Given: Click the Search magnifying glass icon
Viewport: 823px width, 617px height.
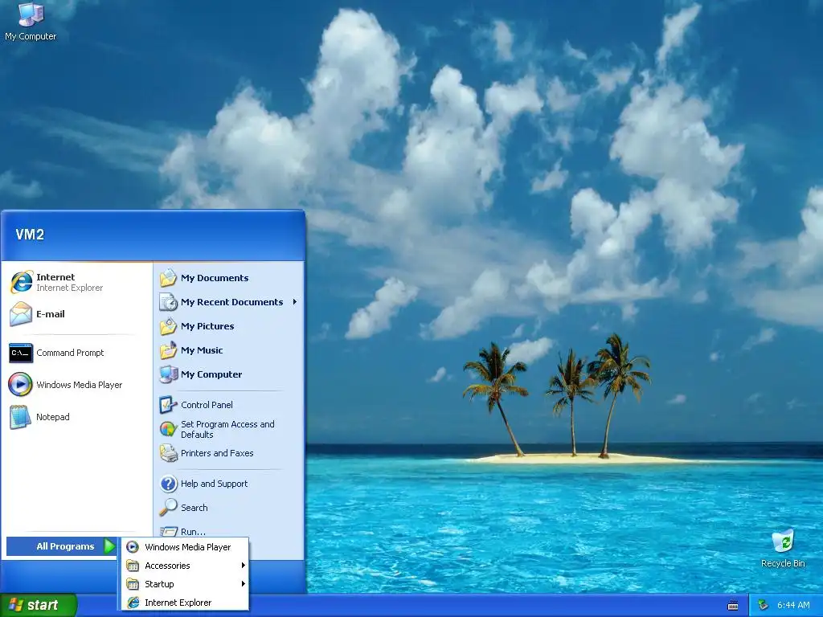Looking at the screenshot, I should click(169, 508).
